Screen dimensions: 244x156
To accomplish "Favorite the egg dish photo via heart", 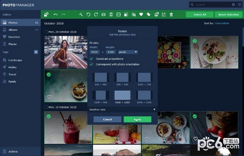I will coord(50,97).
